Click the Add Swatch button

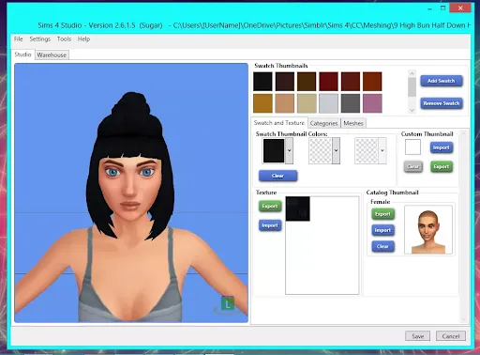pyautogui.click(x=442, y=81)
